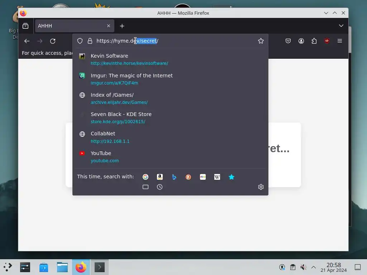Search in history clock icon
Image resolution: width=367 pixels, height=275 pixels.
coord(159,187)
